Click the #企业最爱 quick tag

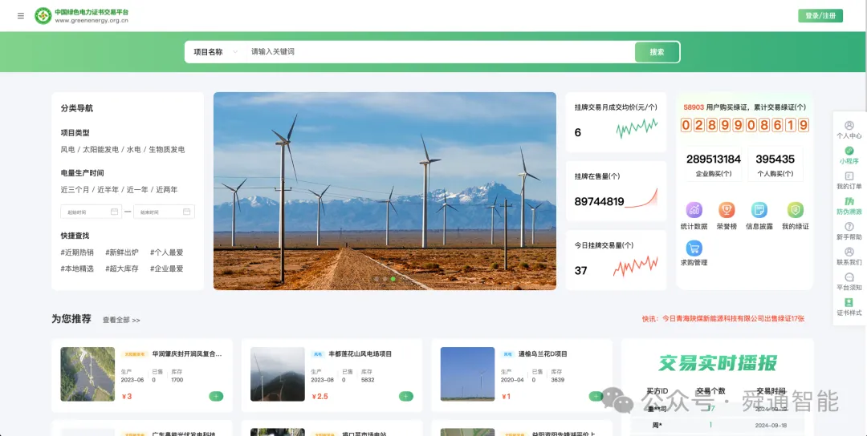pyautogui.click(x=166, y=268)
